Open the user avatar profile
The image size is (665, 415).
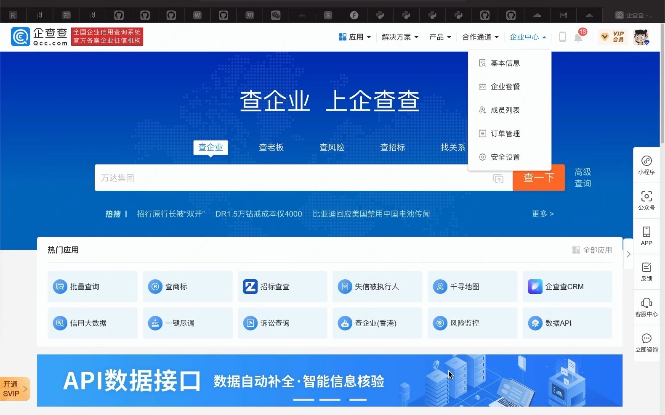click(641, 37)
